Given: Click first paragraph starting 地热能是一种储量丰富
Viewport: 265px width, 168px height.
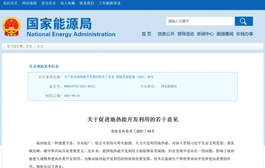Looking at the screenshot, I should click(132, 155).
